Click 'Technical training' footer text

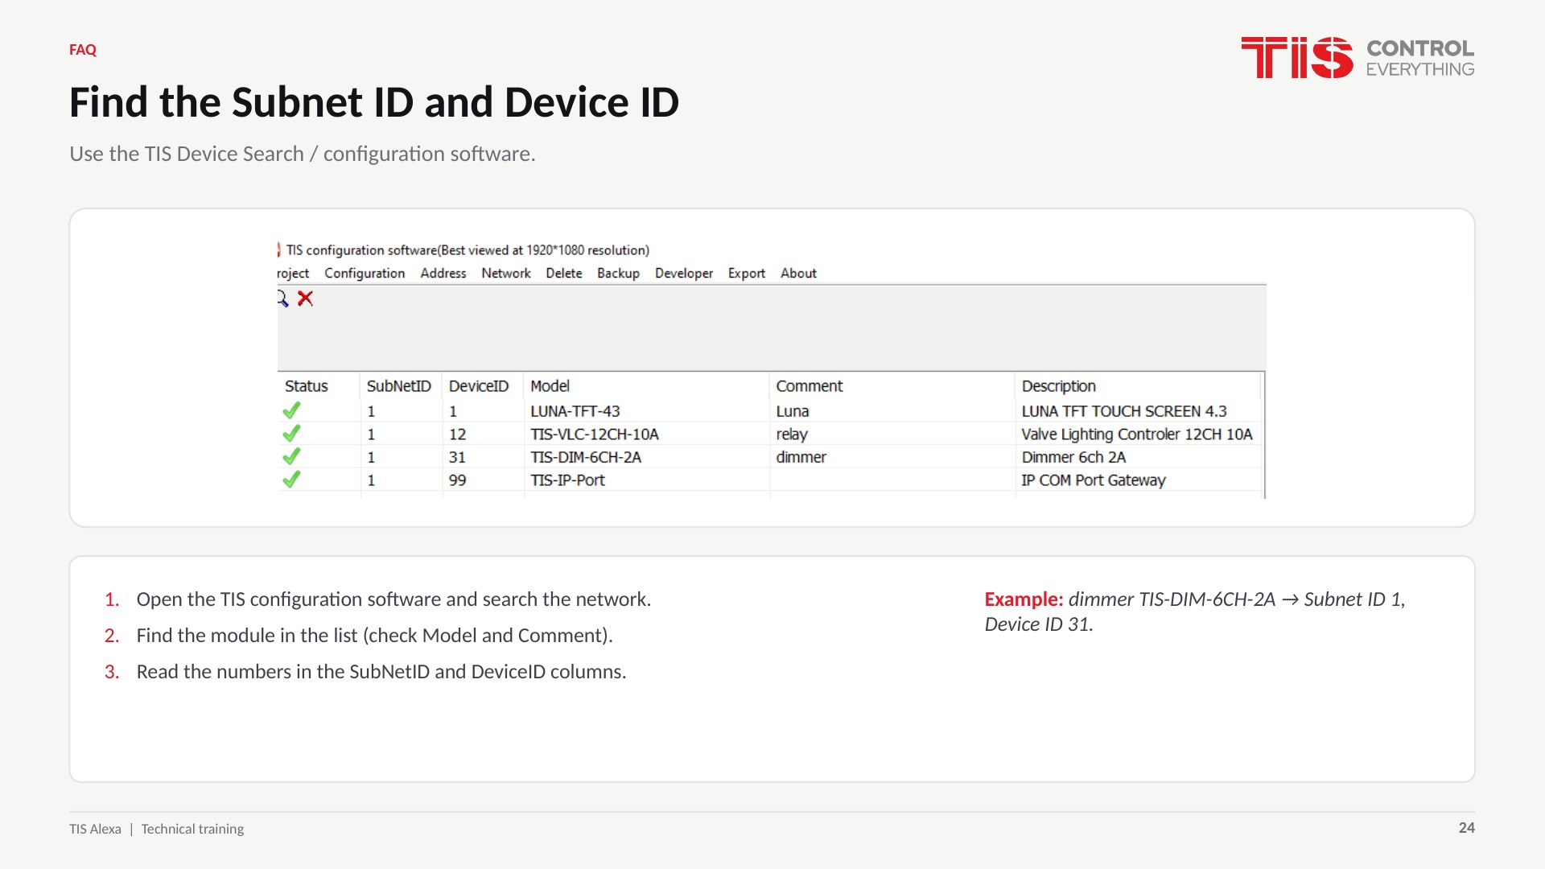coord(192,829)
